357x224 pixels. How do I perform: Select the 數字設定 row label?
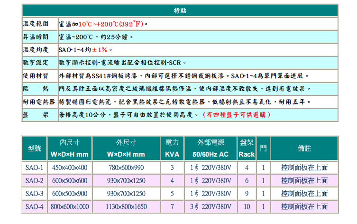(x=36, y=63)
